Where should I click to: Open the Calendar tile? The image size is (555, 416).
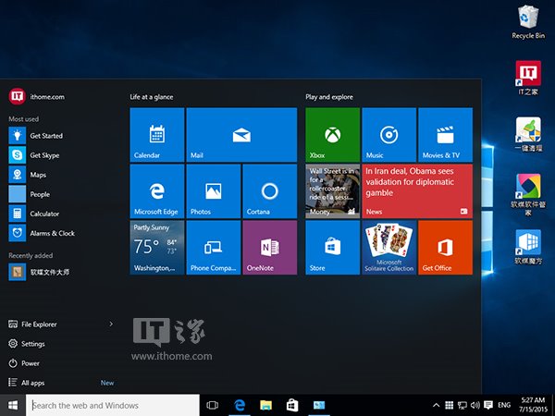coord(157,135)
